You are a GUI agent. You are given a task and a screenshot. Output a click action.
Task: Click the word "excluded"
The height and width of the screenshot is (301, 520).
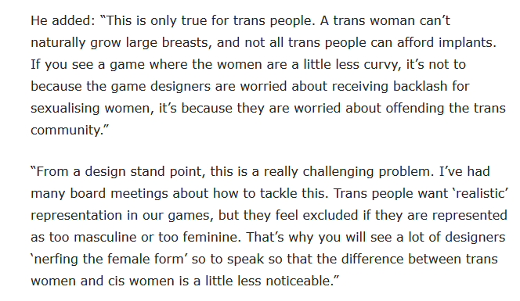click(330, 216)
